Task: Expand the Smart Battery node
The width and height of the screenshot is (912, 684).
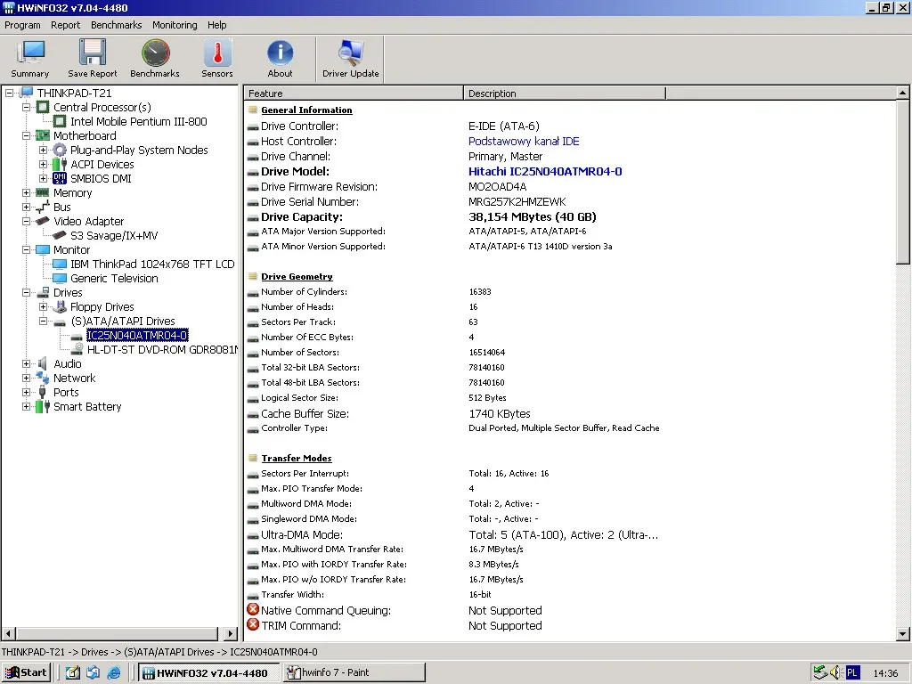Action: click(26, 406)
